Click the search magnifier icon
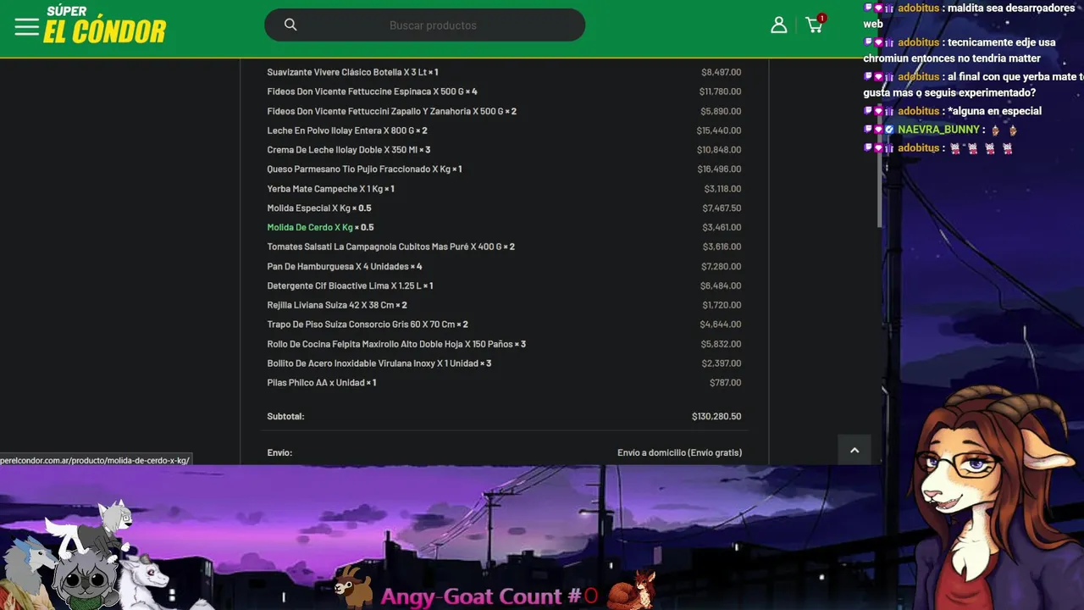 pos(290,25)
